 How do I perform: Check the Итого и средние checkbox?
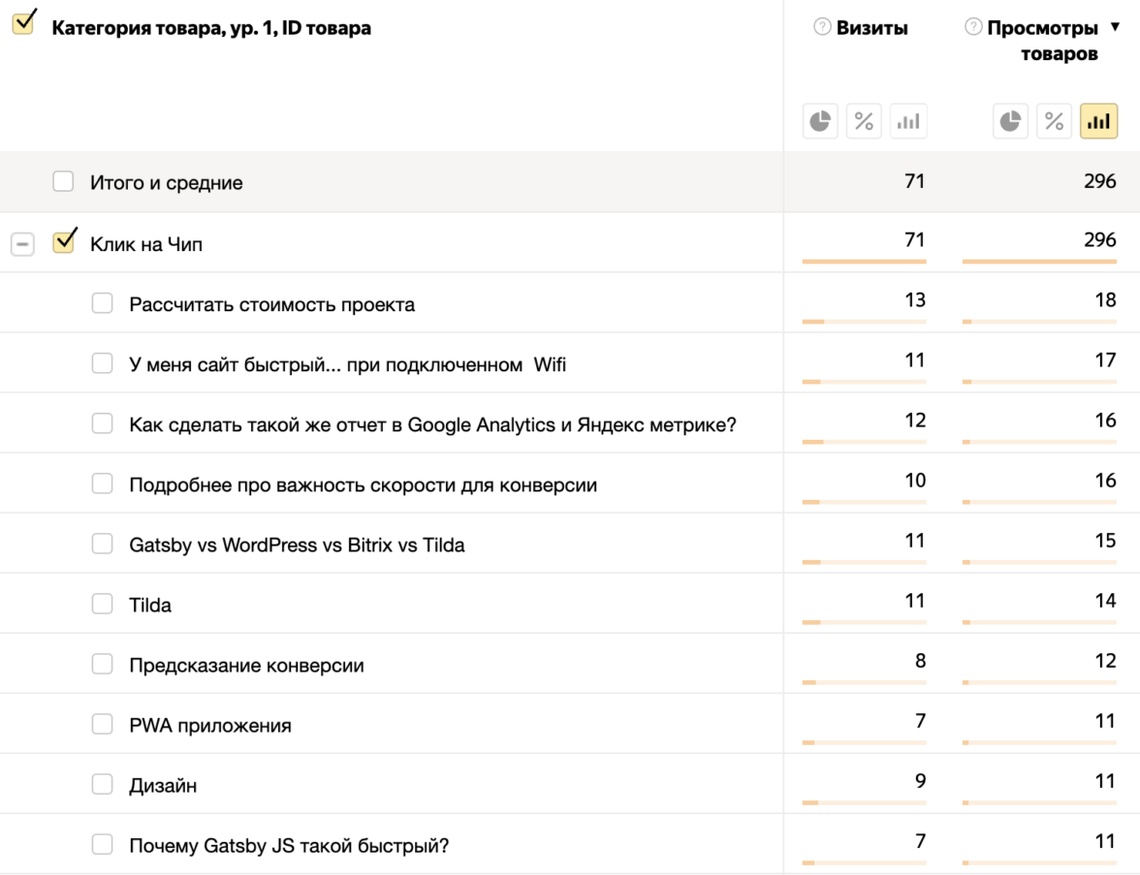(x=63, y=181)
